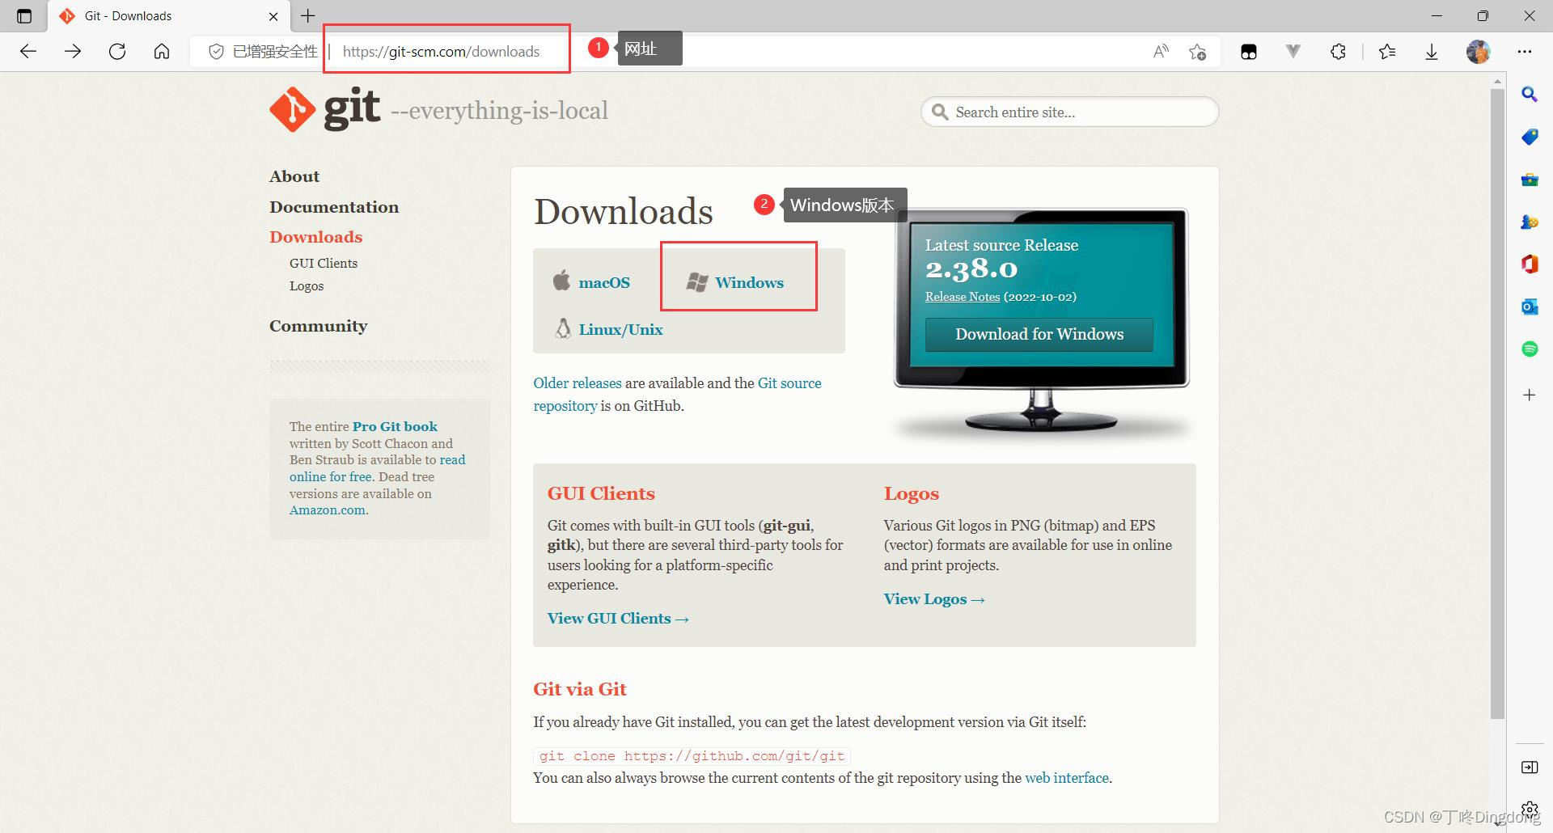Click git clone command text

coord(692,756)
